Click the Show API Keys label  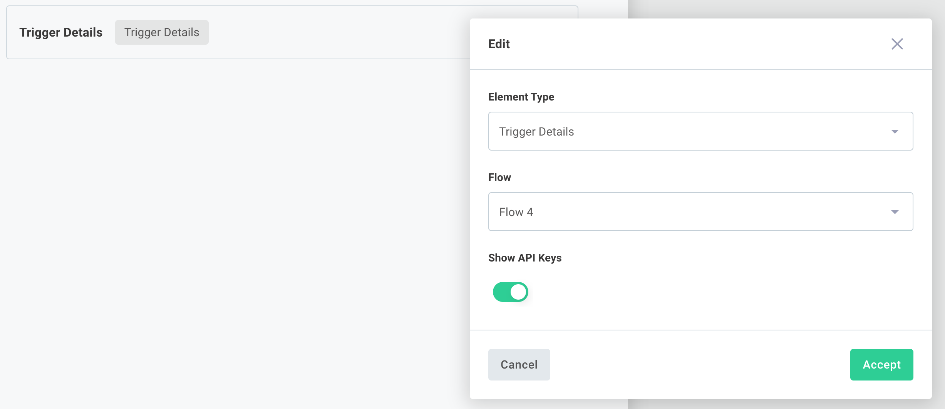coord(524,258)
